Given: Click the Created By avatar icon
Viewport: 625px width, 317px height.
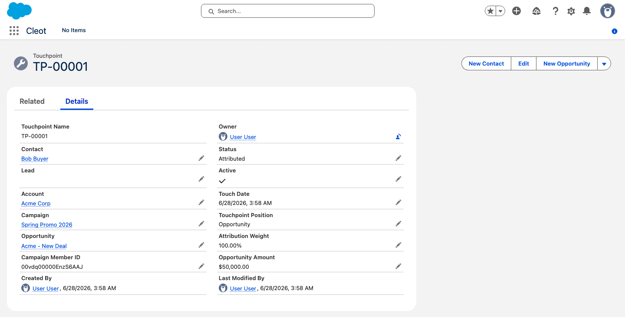Looking at the screenshot, I should [x=26, y=288].
